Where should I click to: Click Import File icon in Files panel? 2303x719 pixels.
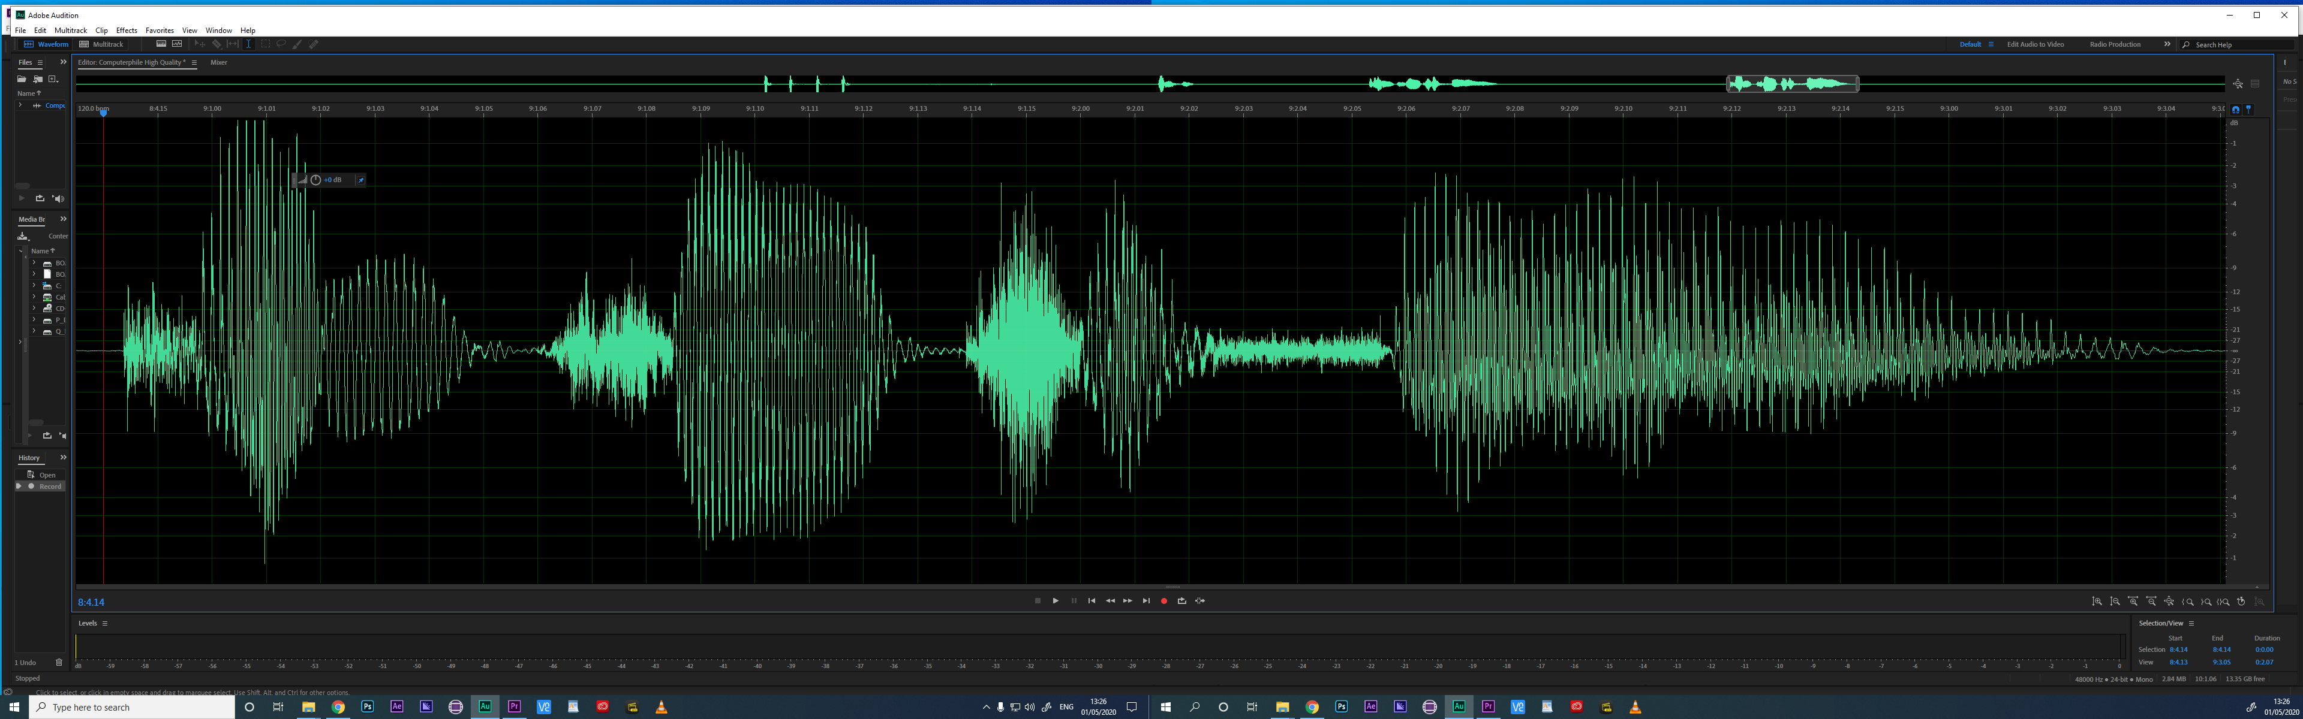click(38, 80)
